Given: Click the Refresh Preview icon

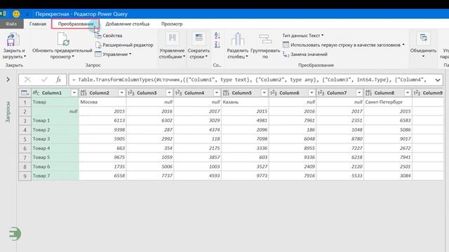Looking at the screenshot, I should click(x=63, y=39).
